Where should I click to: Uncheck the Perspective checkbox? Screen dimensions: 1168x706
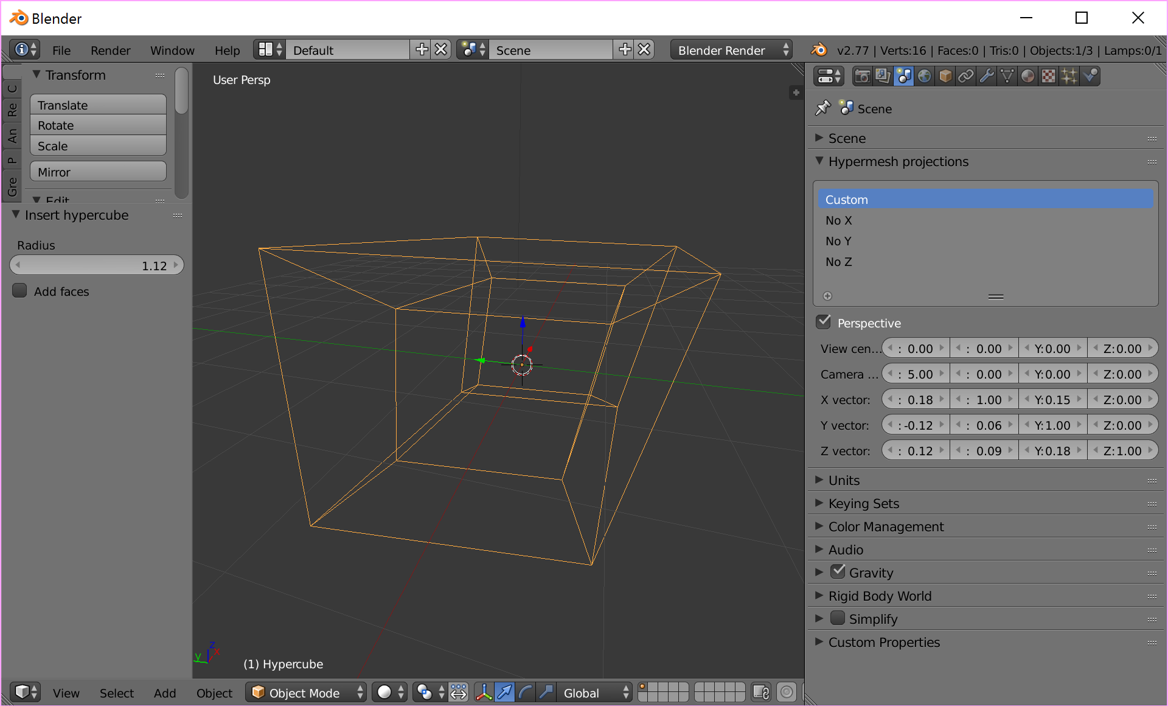tap(824, 322)
